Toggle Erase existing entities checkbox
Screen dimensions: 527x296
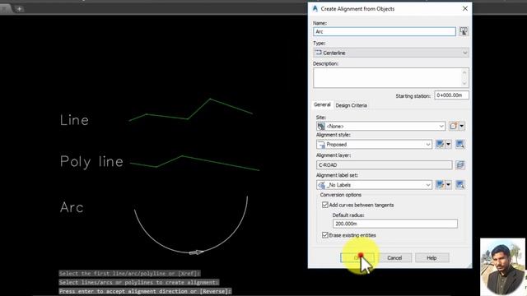pos(325,235)
